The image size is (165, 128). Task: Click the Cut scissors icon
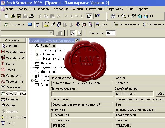click(x=40, y=16)
